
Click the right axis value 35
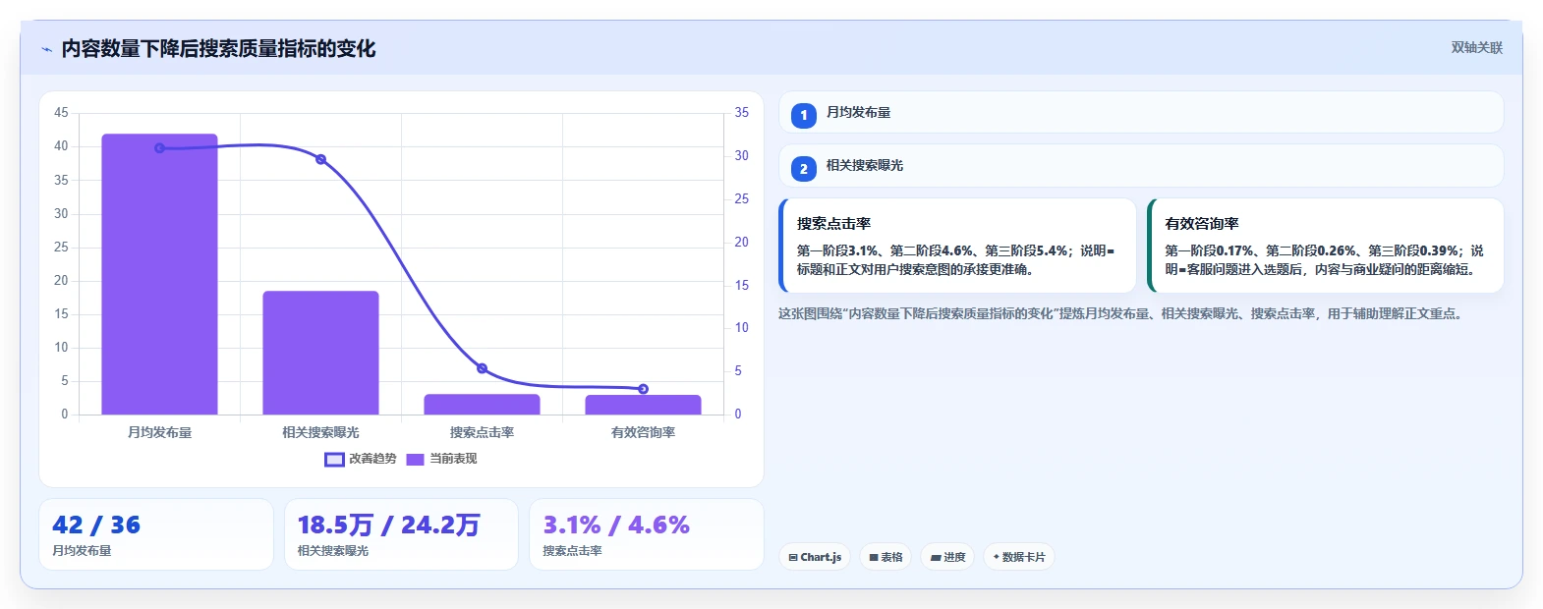coord(742,113)
